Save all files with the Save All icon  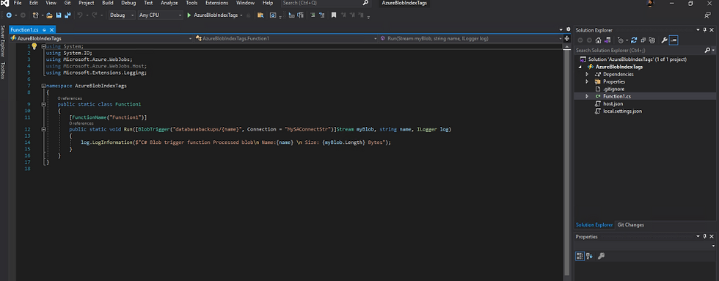[x=67, y=15]
